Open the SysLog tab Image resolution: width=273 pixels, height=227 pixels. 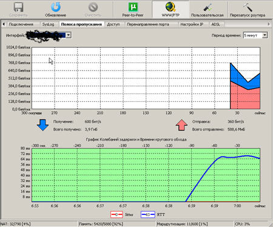coord(48,24)
